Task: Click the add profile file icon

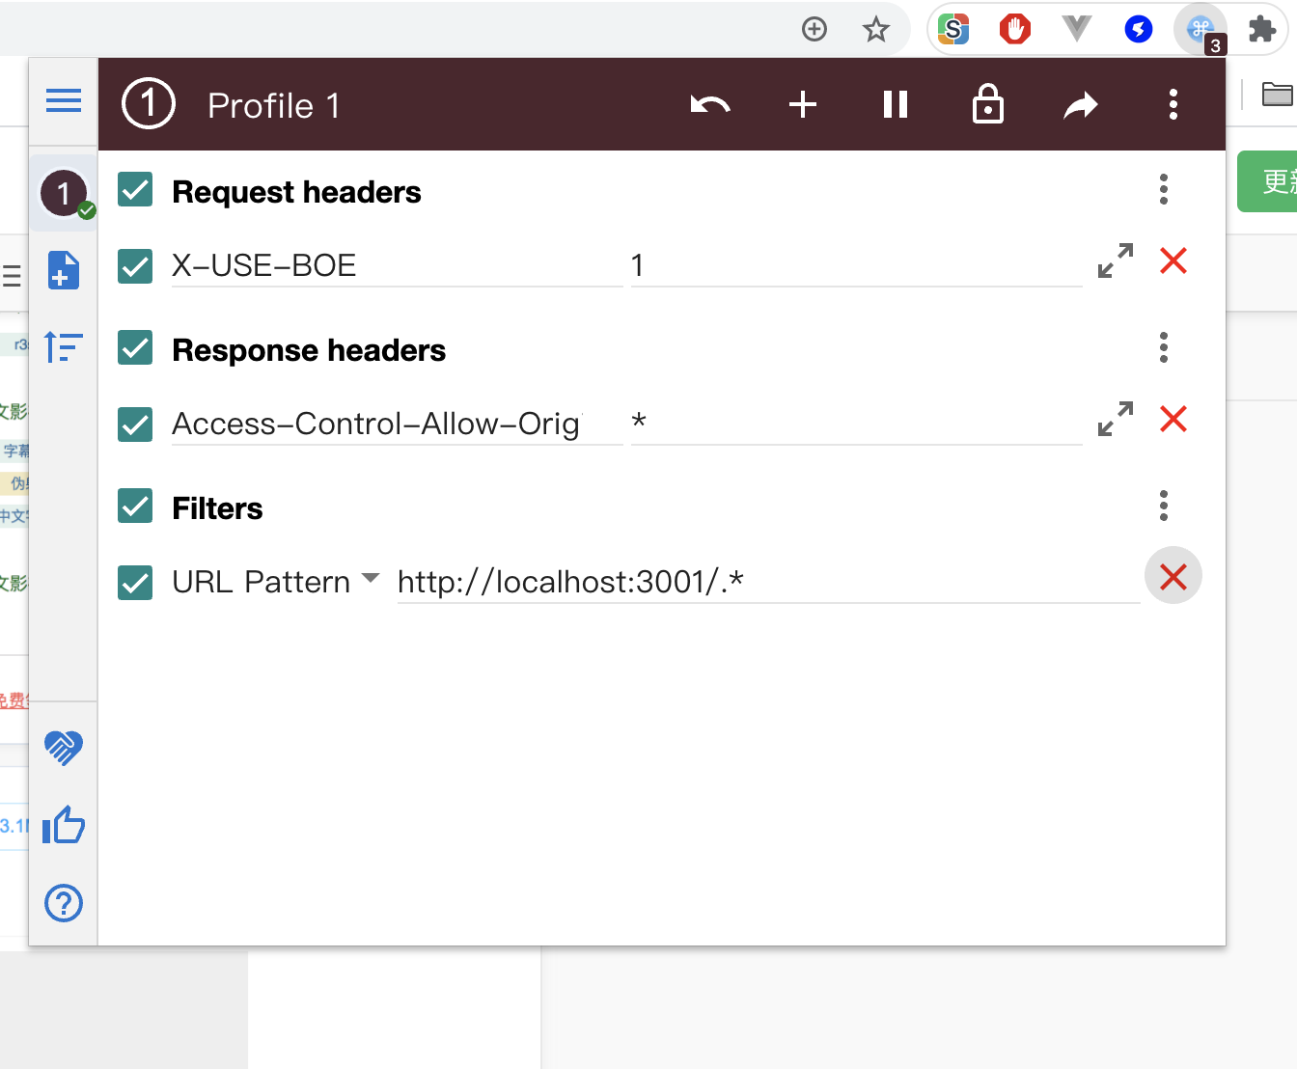Action: click(x=64, y=270)
